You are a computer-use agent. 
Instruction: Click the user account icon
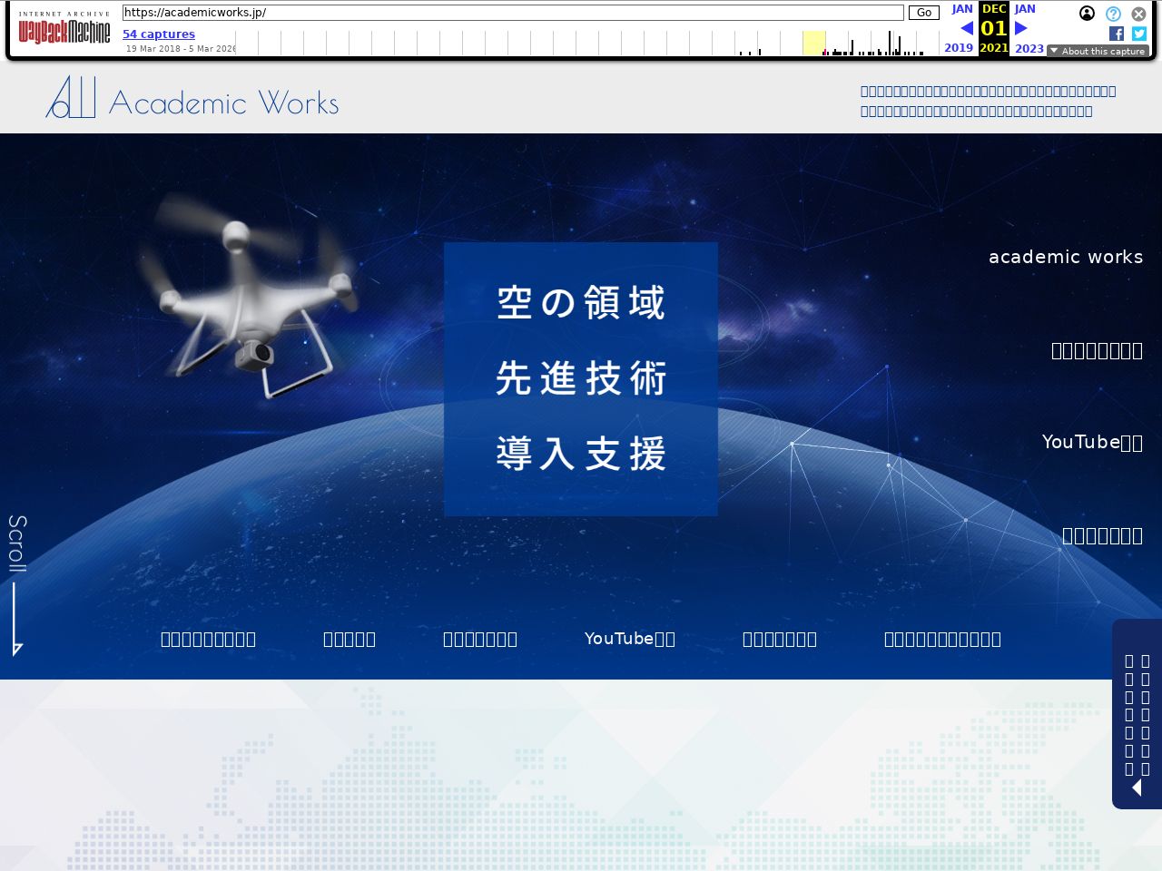1087,14
